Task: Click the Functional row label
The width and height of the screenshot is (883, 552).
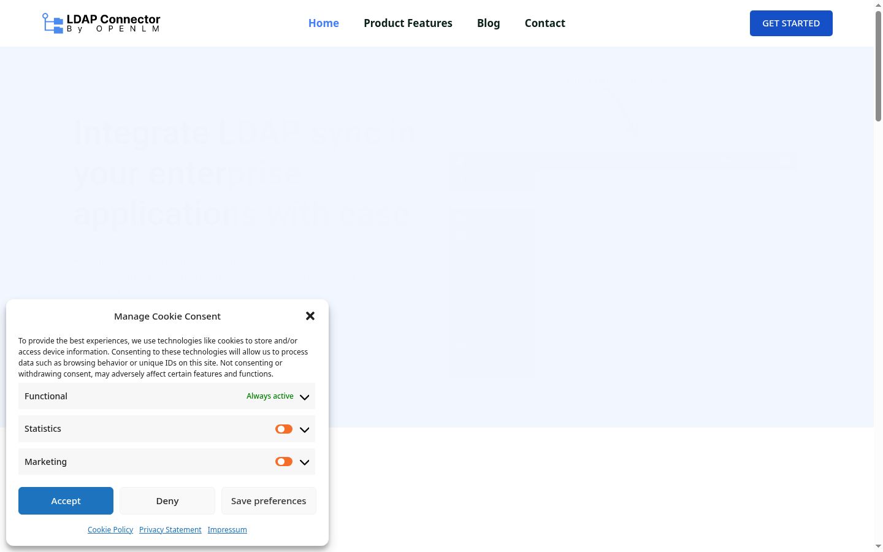Action: pos(46,396)
